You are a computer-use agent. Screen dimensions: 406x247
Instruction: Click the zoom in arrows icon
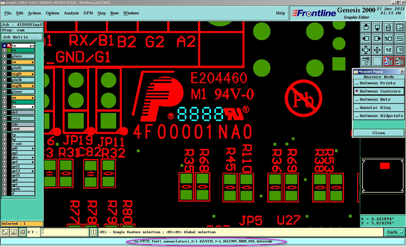point(366,50)
